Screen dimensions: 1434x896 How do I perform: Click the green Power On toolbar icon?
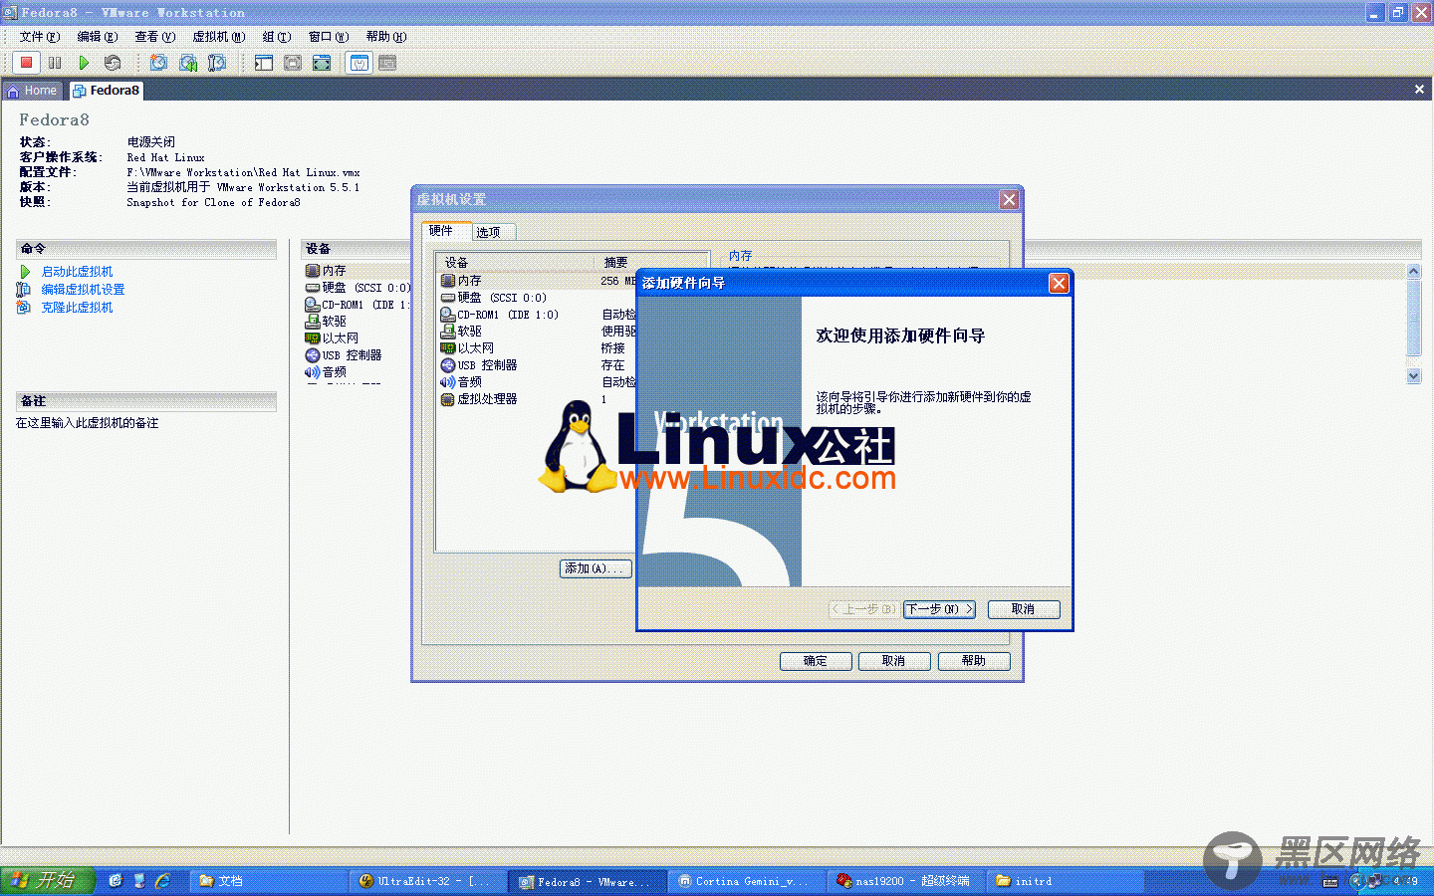click(84, 63)
